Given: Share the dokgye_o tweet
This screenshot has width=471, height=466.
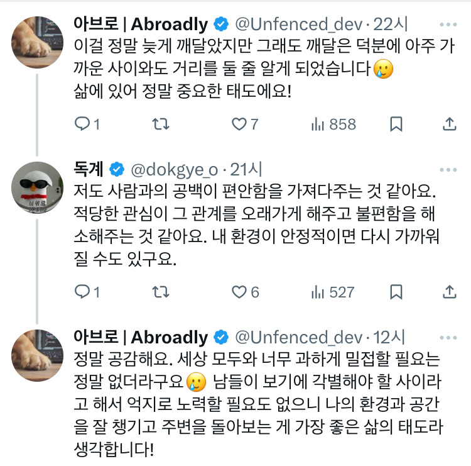Looking at the screenshot, I should pos(450,292).
